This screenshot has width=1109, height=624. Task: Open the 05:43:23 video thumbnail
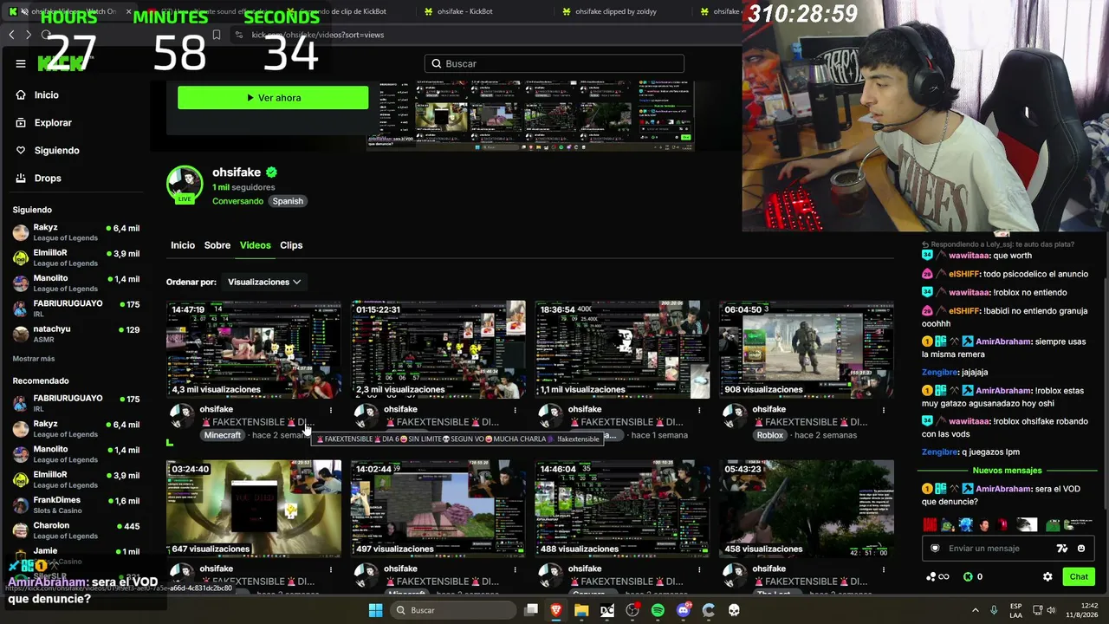pyautogui.click(x=807, y=509)
